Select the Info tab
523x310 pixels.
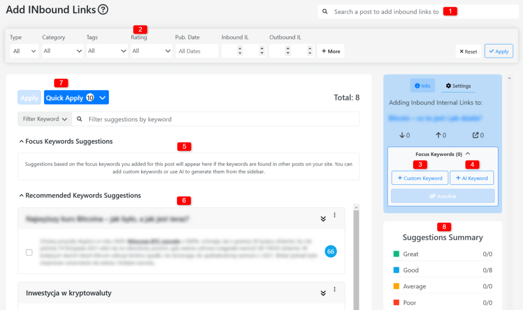(x=422, y=86)
